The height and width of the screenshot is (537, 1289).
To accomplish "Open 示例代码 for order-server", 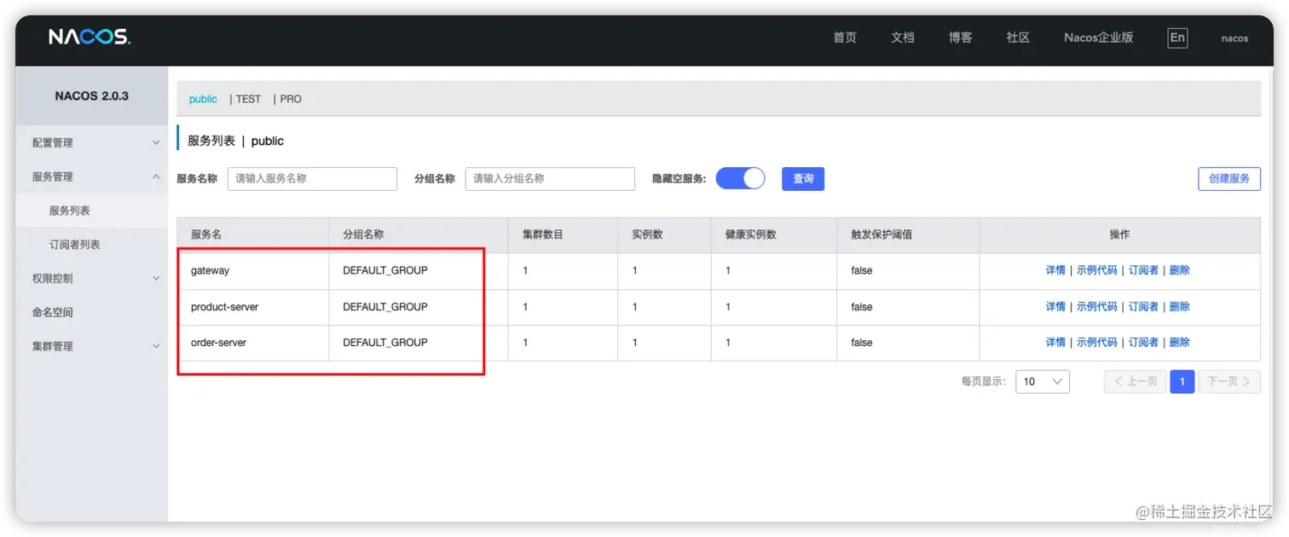I will click(x=1097, y=343).
